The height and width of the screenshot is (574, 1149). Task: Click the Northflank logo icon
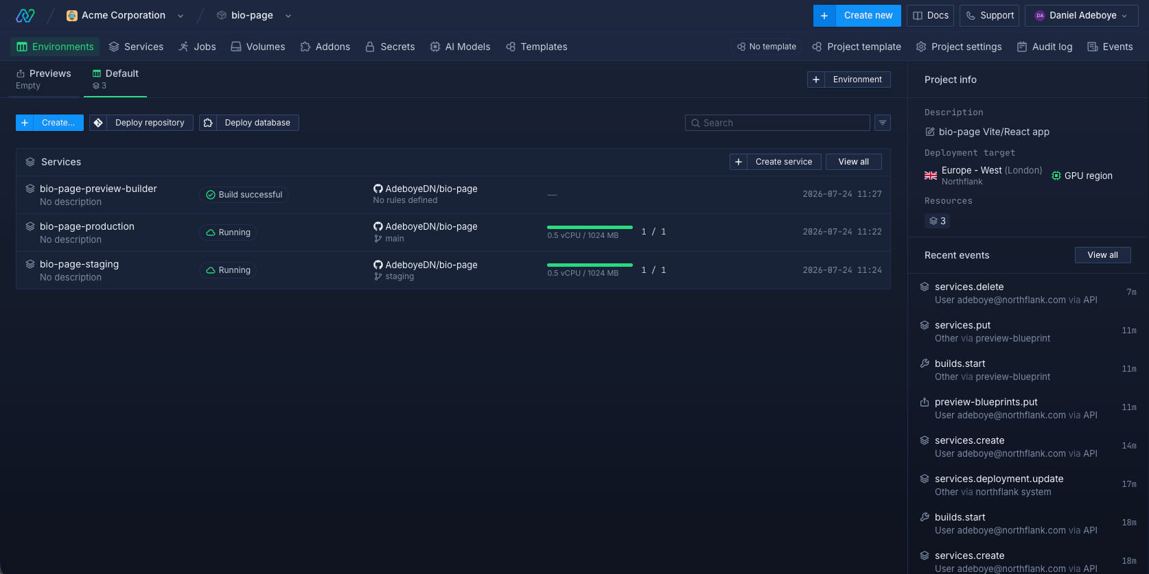click(x=25, y=15)
